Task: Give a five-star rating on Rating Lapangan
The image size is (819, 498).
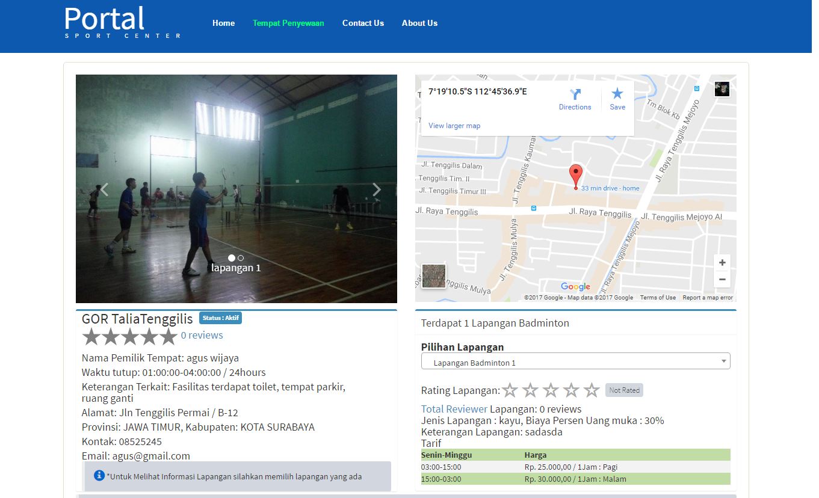Action: (x=592, y=390)
